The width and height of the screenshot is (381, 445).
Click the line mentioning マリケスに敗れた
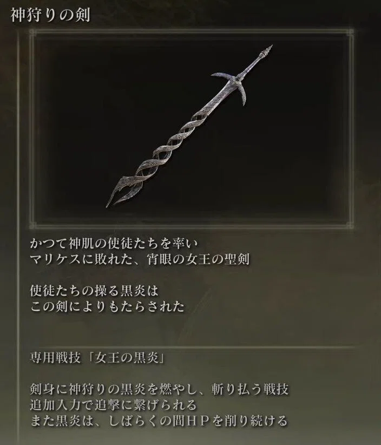click(140, 259)
